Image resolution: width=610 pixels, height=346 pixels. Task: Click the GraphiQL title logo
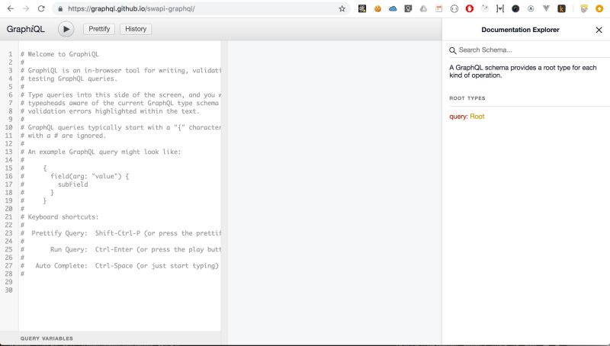pyautogui.click(x=26, y=29)
